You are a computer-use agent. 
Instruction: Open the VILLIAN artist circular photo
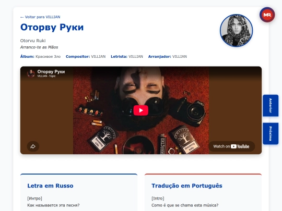coord(237,31)
